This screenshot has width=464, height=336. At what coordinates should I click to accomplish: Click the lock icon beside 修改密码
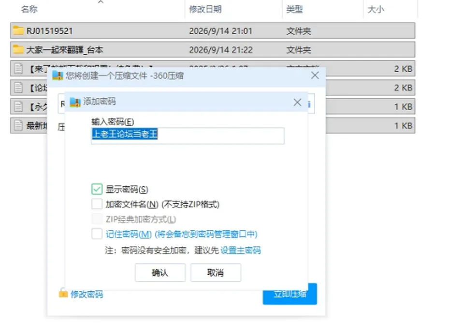pos(63,292)
